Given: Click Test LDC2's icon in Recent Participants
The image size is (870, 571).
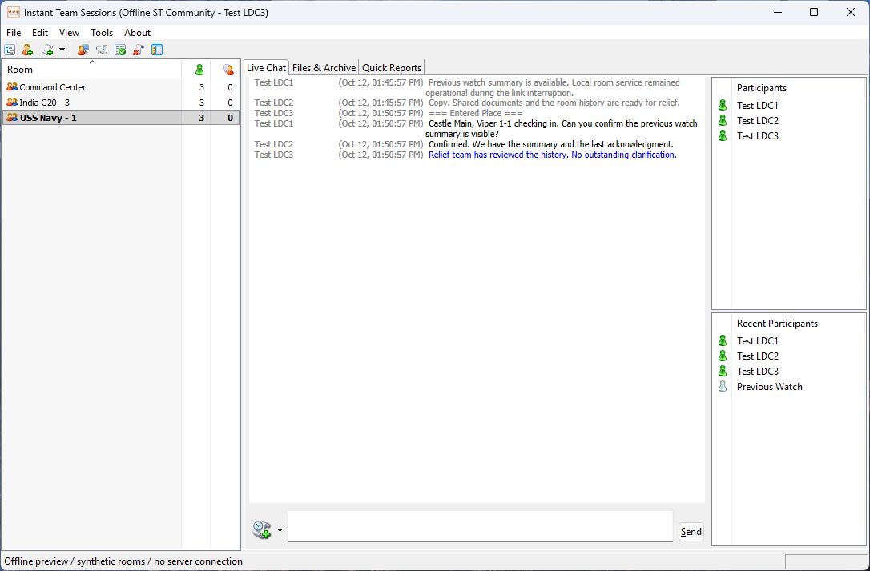Looking at the screenshot, I should click(x=723, y=355).
